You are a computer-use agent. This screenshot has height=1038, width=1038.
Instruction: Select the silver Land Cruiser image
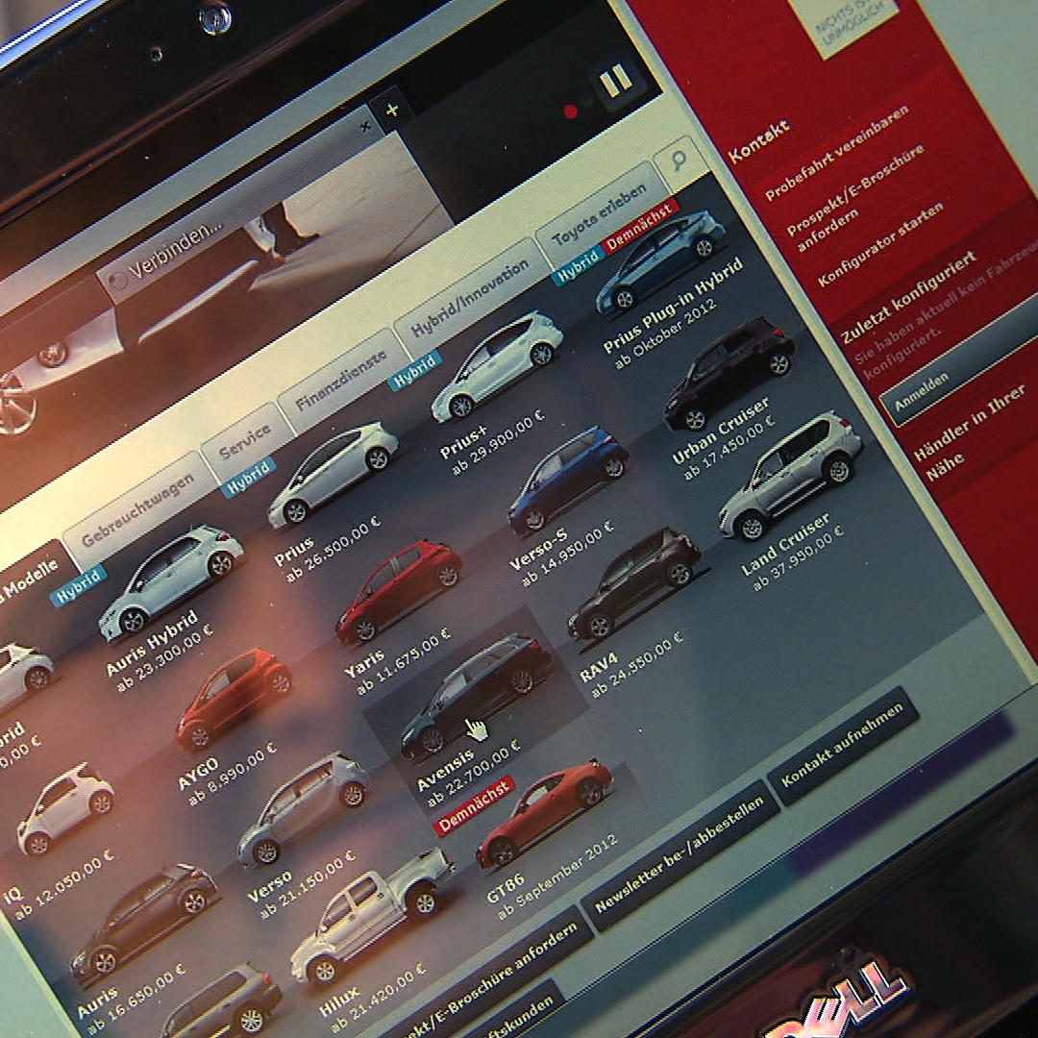pyautogui.click(x=790, y=474)
